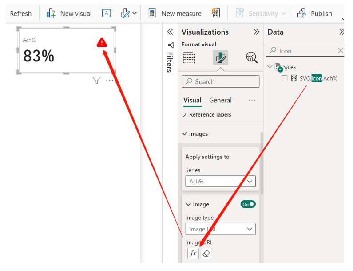Select the Format visual paintbrush icon
The width and height of the screenshot is (353, 271).
[x=220, y=57]
